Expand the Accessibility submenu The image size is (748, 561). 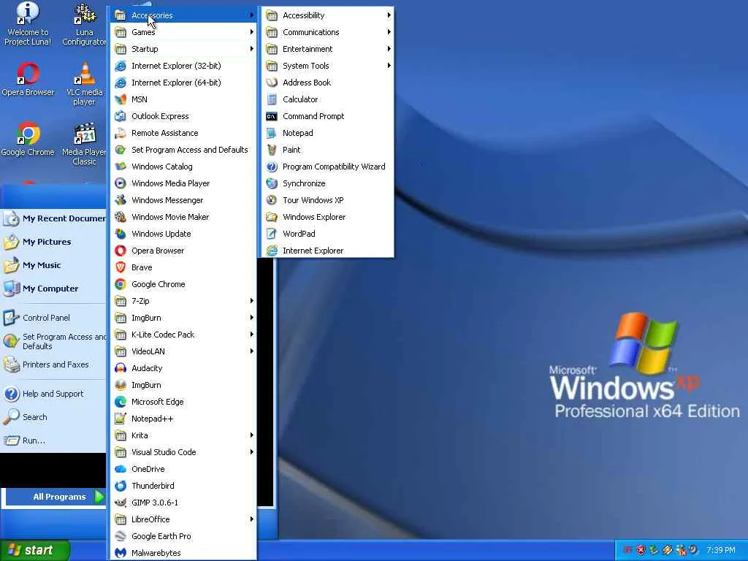pos(327,15)
